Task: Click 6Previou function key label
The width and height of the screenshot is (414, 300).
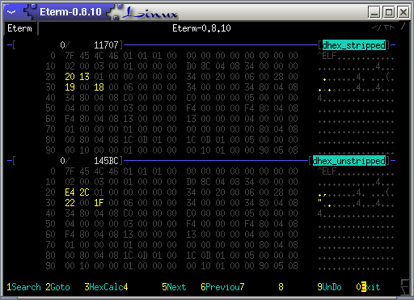Action: 220,287
